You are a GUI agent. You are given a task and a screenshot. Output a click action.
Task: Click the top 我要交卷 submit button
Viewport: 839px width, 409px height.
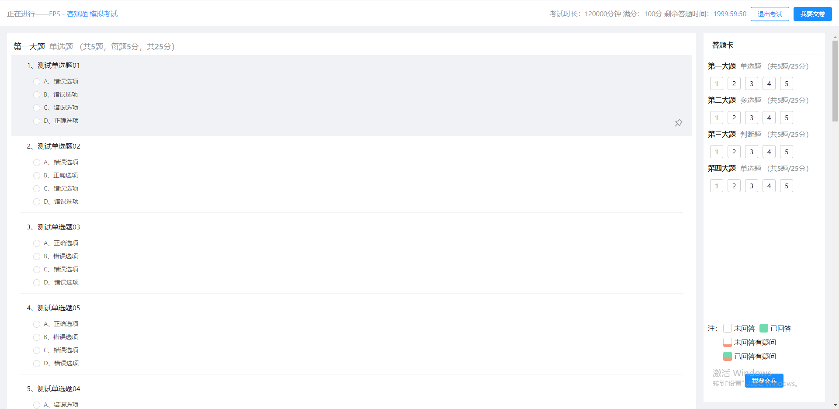(x=812, y=14)
